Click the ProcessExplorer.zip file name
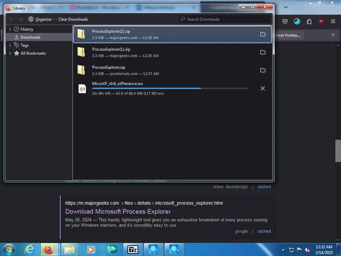 [x=109, y=67]
